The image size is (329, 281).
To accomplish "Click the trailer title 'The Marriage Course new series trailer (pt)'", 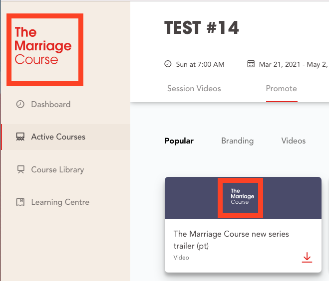I will point(231,240).
